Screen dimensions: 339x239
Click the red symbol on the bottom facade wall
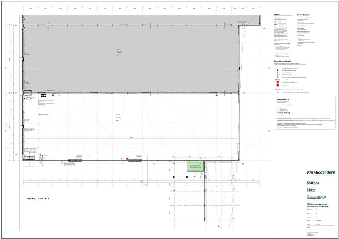tap(127, 159)
